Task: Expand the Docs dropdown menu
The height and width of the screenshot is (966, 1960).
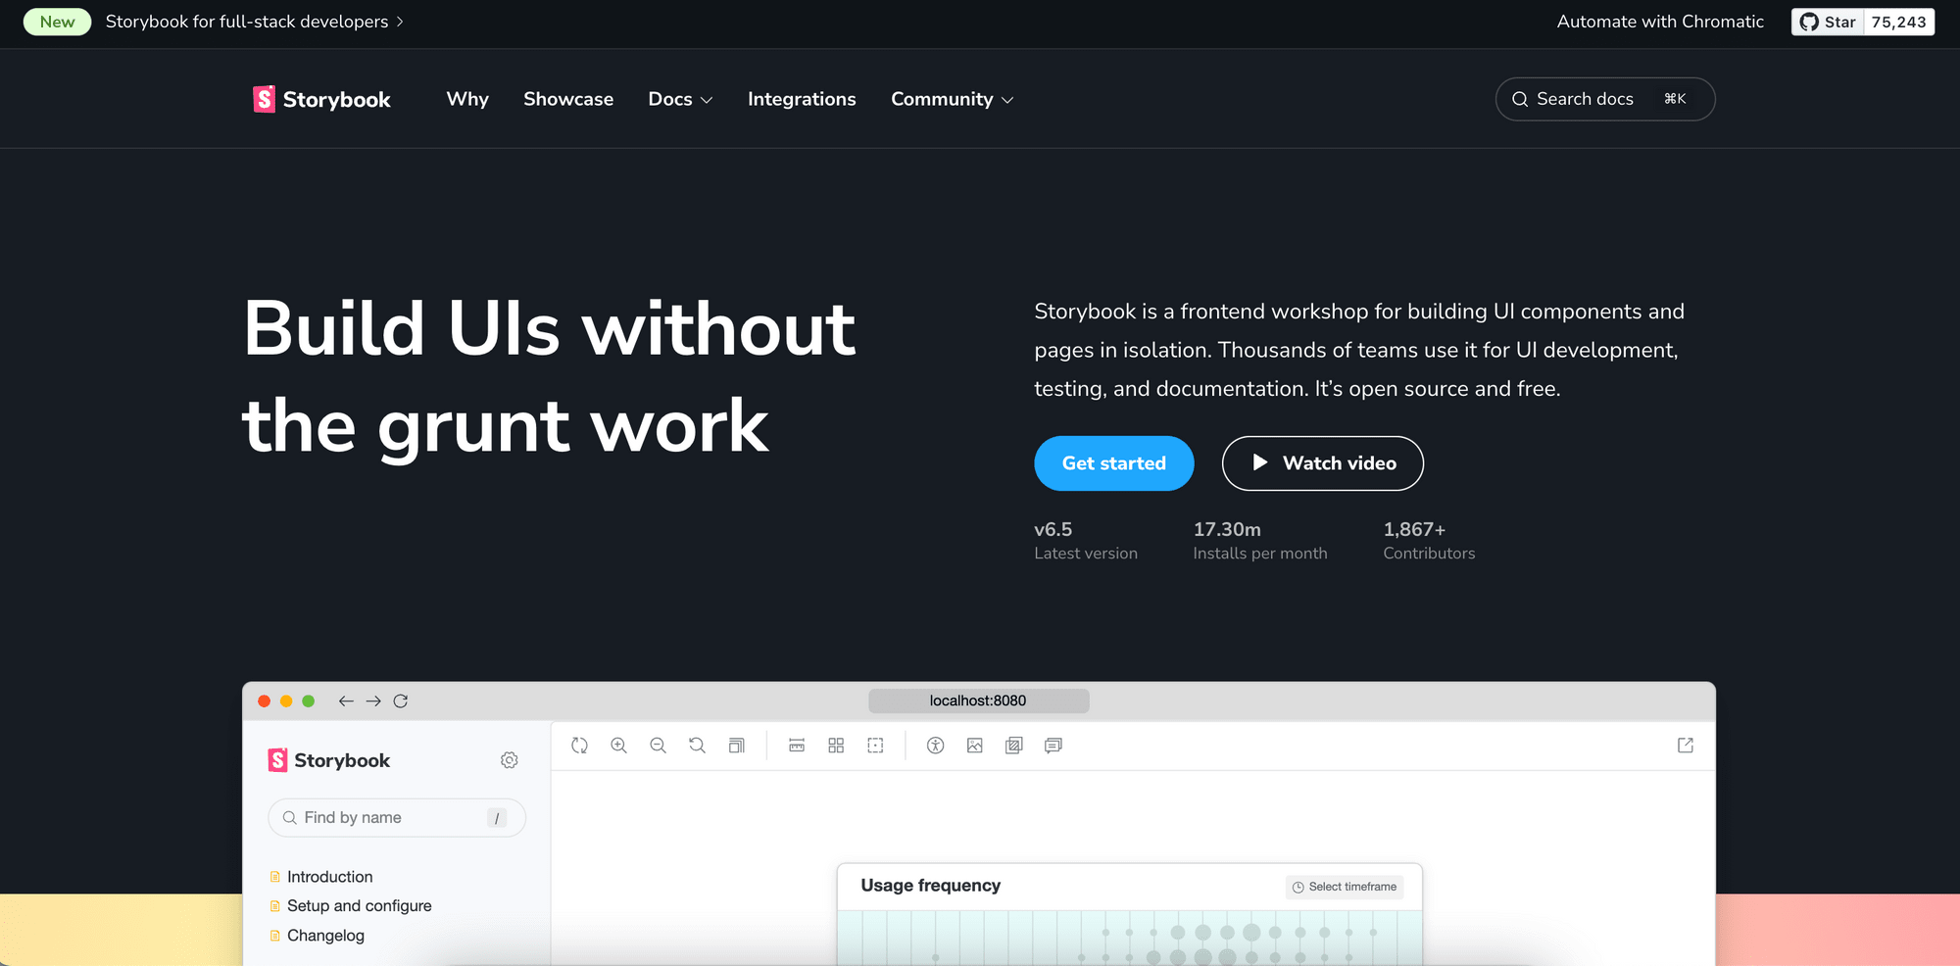Action: [680, 99]
